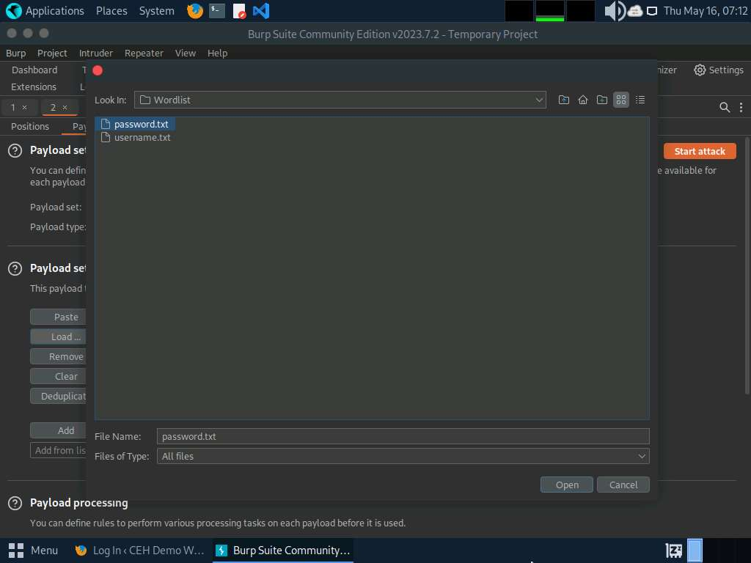Image resolution: width=751 pixels, height=563 pixels.
Task: Close file dialog with red dot
Action: pos(98,70)
